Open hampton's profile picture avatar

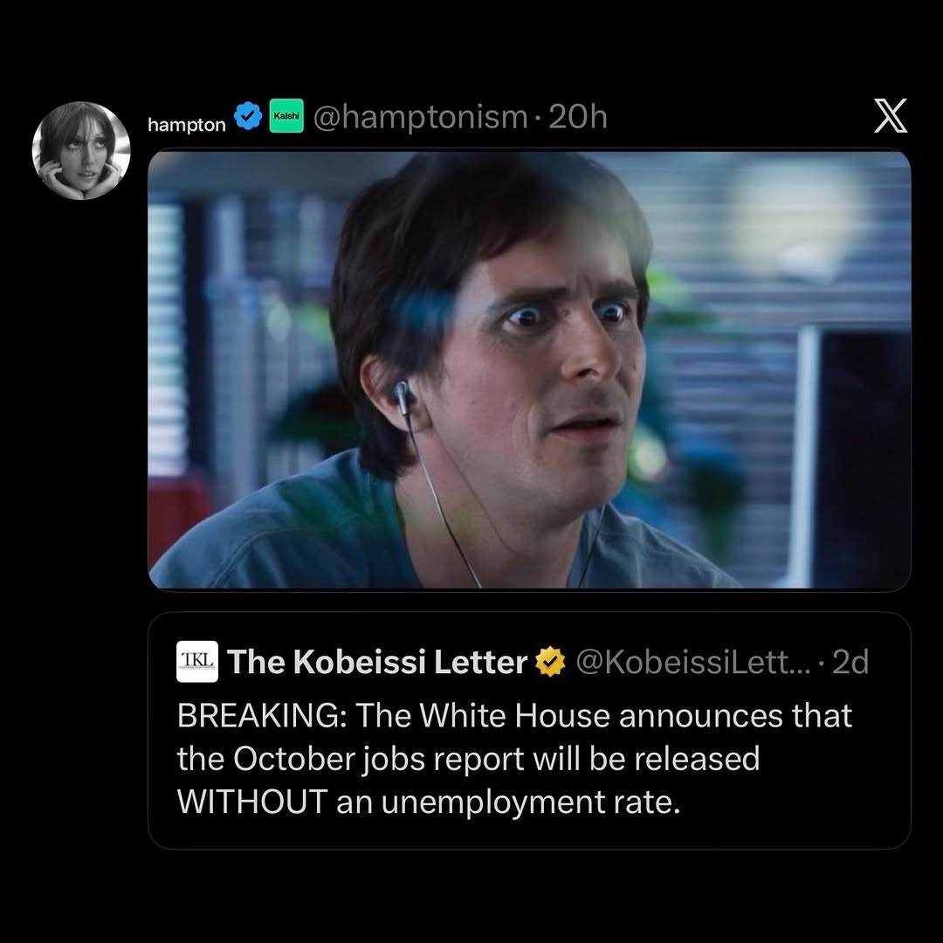[x=81, y=150]
